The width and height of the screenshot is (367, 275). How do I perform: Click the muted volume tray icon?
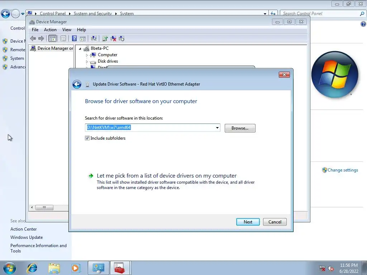331,269
